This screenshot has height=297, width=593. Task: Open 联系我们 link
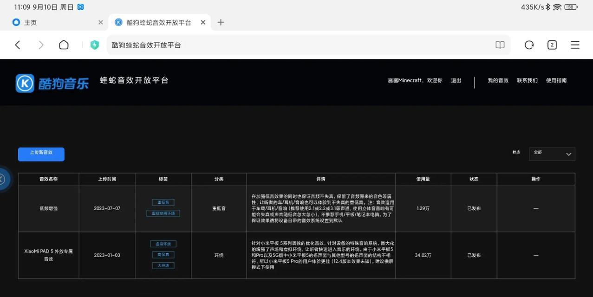point(527,80)
